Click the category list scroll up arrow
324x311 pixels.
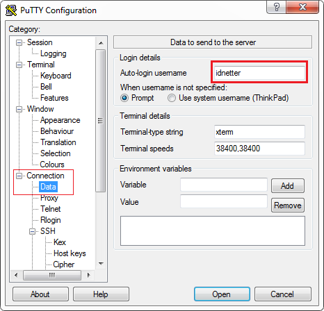tap(101, 43)
